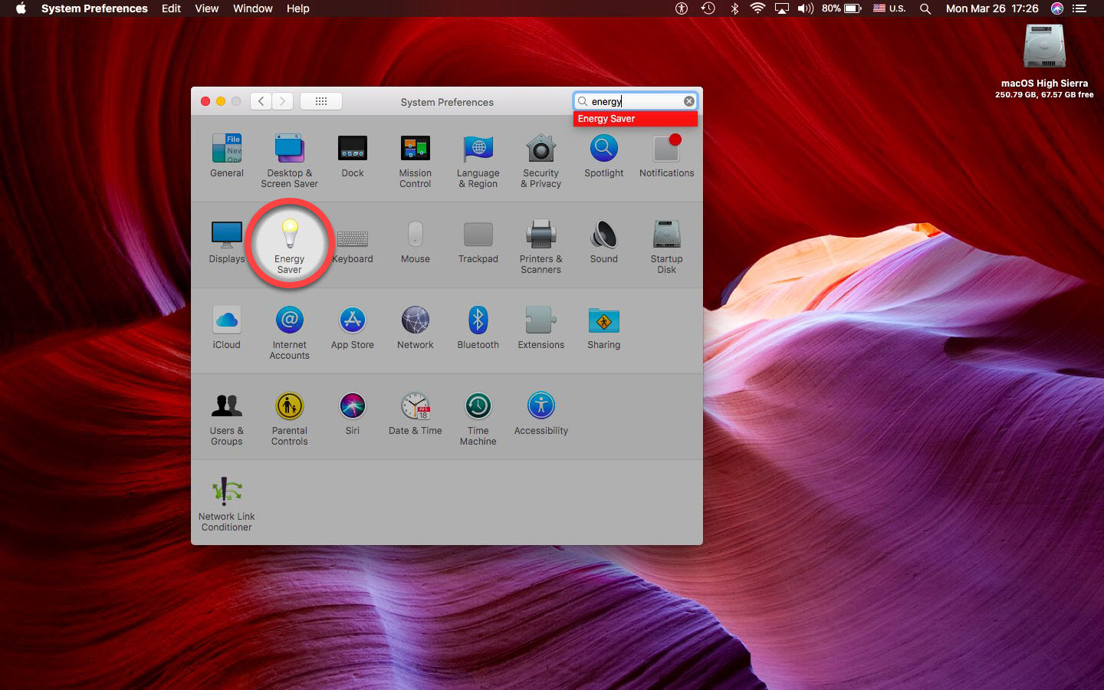The image size is (1104, 690).
Task: Open the Dock preferences pane
Action: 353,156
